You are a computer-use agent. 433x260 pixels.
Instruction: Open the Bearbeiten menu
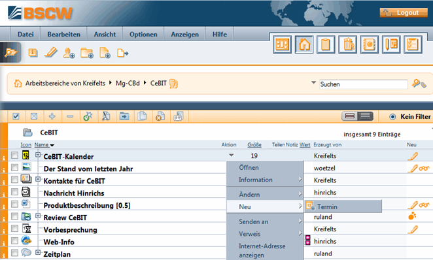64,35
